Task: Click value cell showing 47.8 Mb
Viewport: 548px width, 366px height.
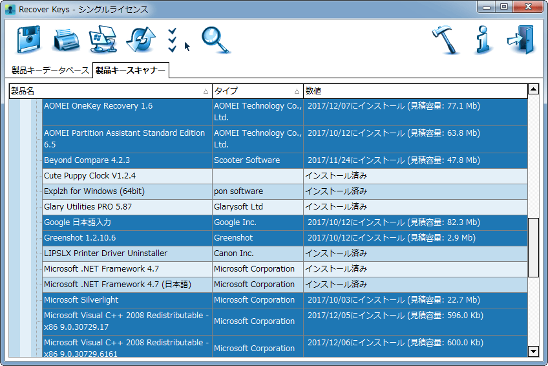Action: 415,160
